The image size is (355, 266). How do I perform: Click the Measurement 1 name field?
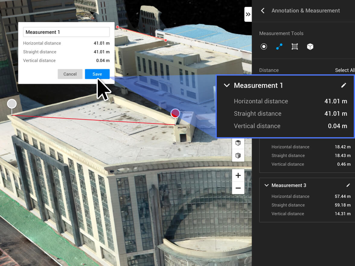click(x=66, y=32)
